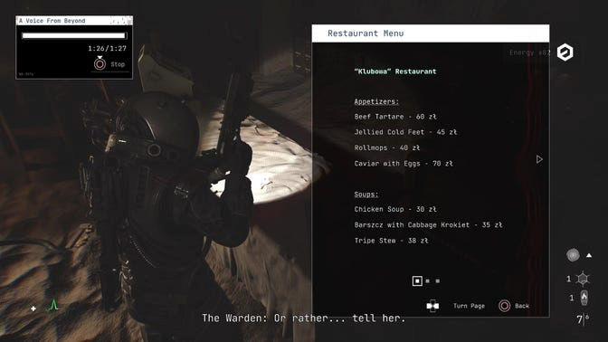Image resolution: width=608 pixels, height=342 pixels.
Task: Click the audio log progress bar
Action: (74, 35)
